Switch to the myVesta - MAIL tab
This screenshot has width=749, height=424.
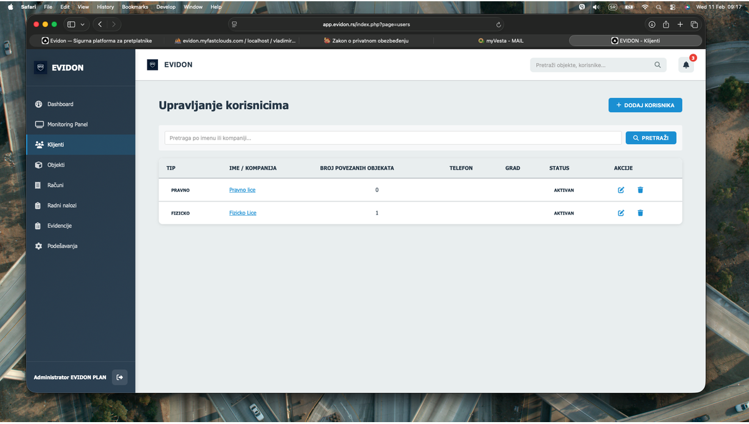[501, 41]
